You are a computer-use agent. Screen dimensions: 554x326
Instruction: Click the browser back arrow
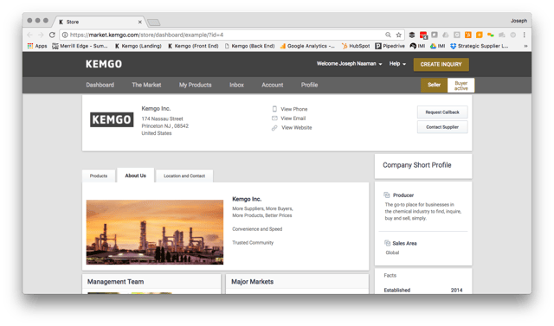click(30, 35)
